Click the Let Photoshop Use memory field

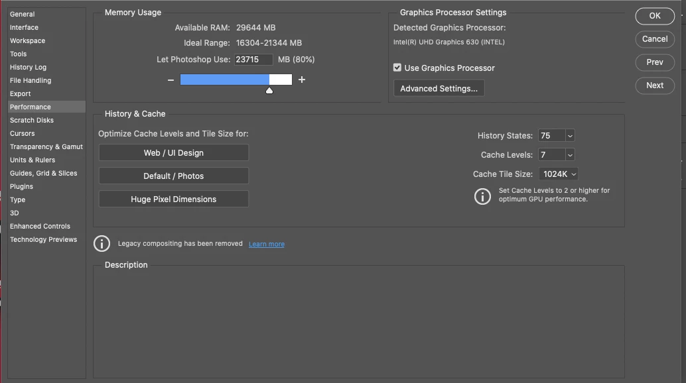253,60
